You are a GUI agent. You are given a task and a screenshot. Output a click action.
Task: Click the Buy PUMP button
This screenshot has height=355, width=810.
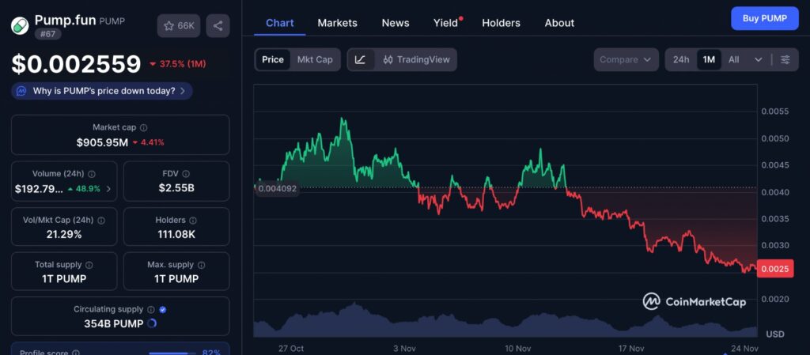point(765,18)
